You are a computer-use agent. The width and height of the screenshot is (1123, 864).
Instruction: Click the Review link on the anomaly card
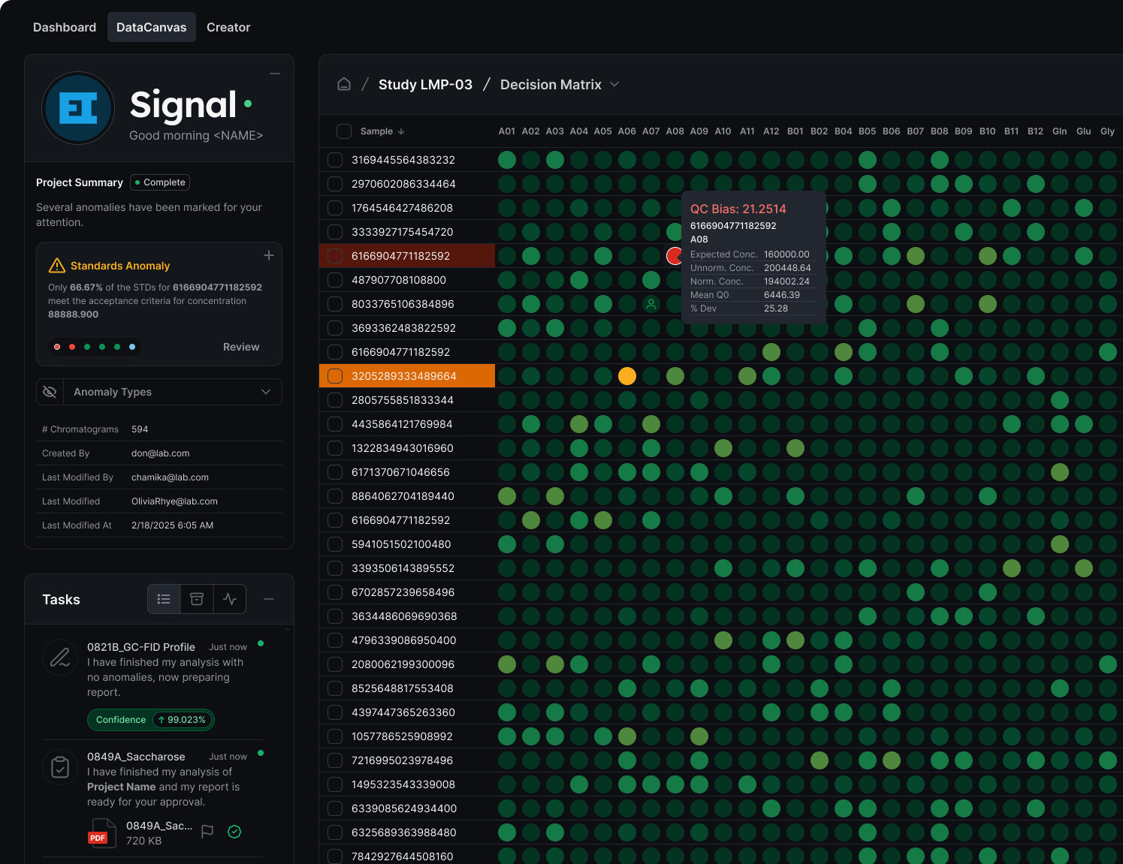tap(241, 346)
